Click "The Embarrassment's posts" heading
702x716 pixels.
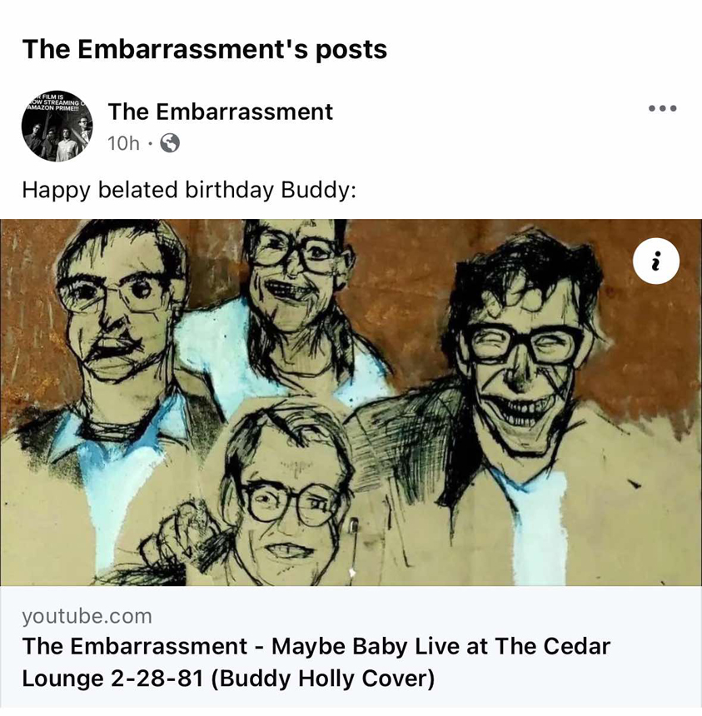click(x=205, y=49)
